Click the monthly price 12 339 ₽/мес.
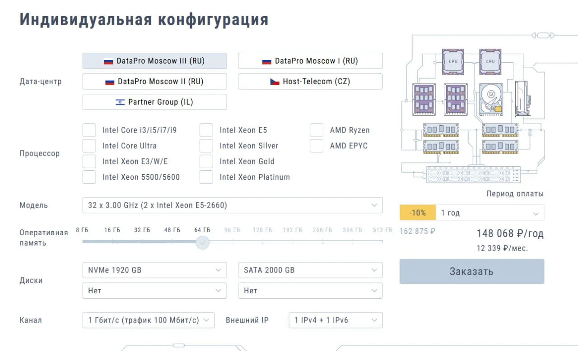This screenshot has width=578, height=351. 502,248
